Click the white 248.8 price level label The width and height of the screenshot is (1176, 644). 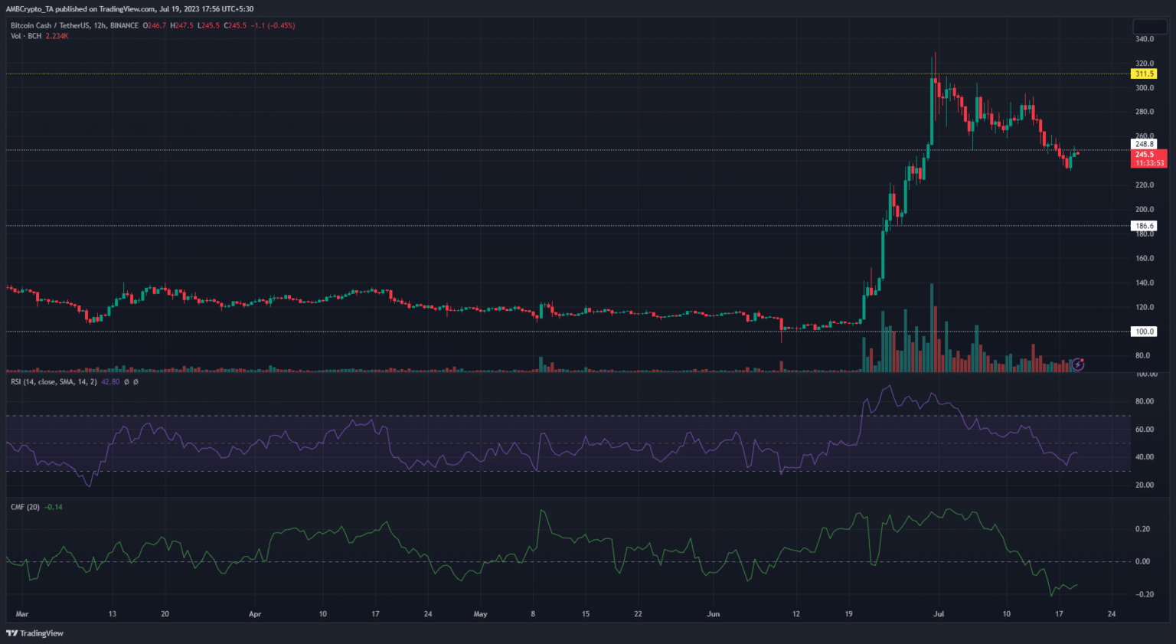coord(1144,144)
